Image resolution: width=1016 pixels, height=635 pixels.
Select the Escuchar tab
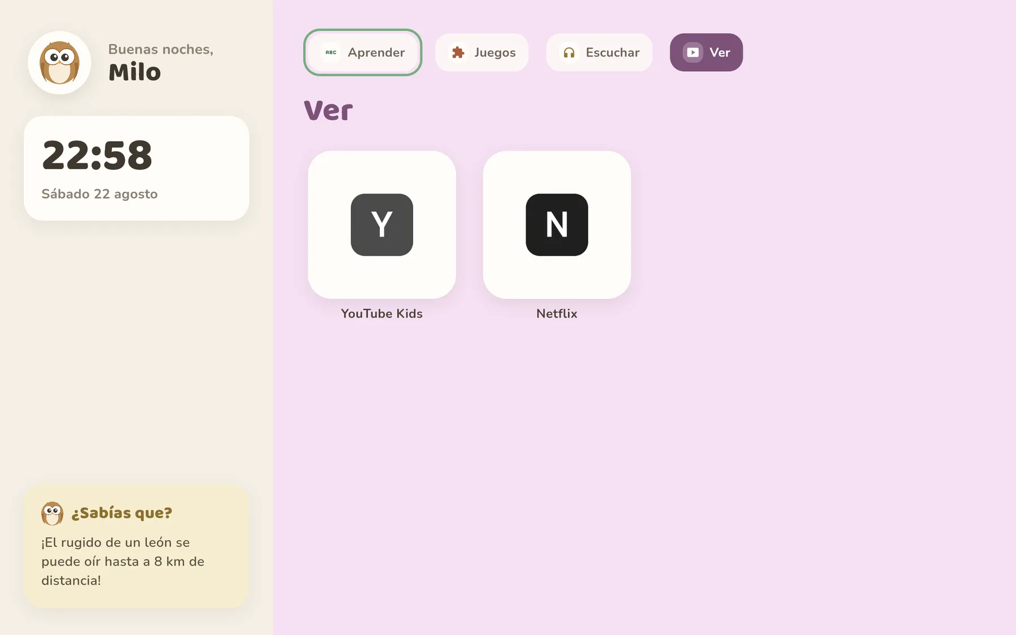pyautogui.click(x=599, y=52)
